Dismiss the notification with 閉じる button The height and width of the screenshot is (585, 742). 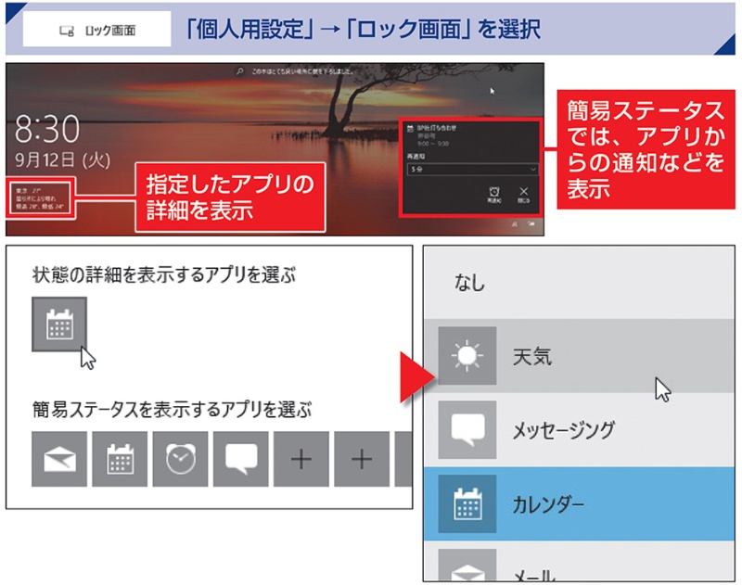coord(523,196)
